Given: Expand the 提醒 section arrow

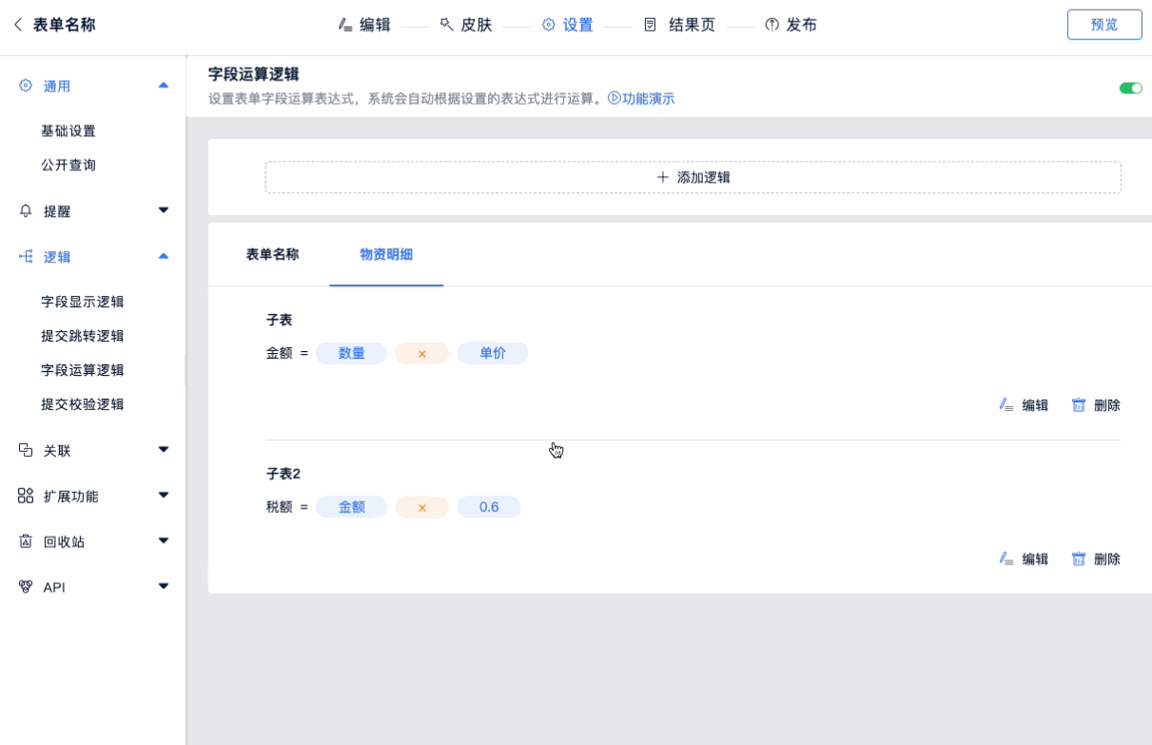Looking at the screenshot, I should [x=163, y=210].
